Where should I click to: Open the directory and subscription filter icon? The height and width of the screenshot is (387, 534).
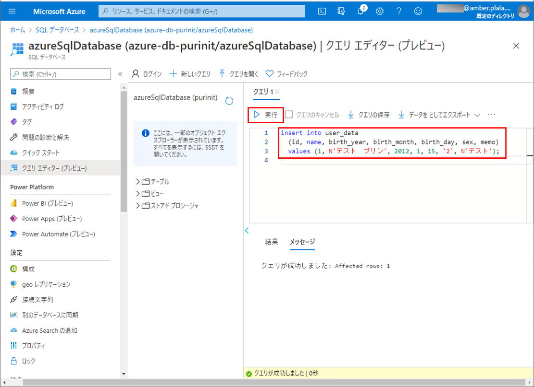point(341,11)
